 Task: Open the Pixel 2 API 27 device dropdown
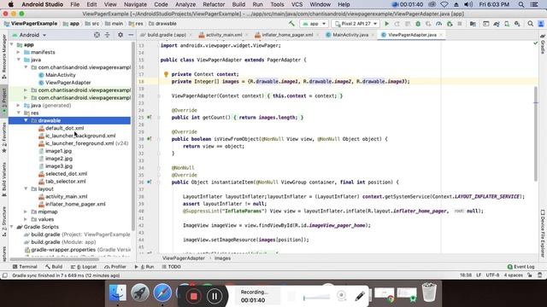click(356, 24)
